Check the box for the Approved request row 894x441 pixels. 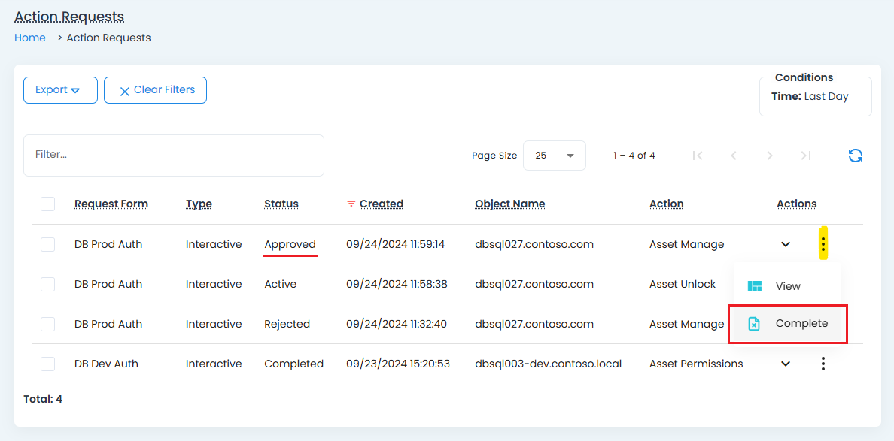(x=48, y=244)
